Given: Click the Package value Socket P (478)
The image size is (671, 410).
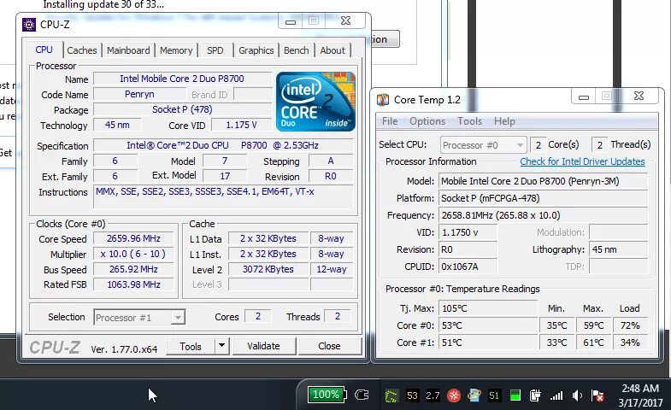Looking at the screenshot, I should [x=182, y=109].
